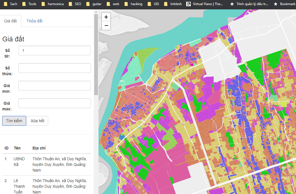Click the map zoom in plus button
Screen dimensions: 296x194
(x=106, y=17)
